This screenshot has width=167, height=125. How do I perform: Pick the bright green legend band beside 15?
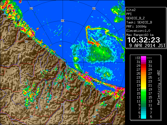click(x=144, y=93)
